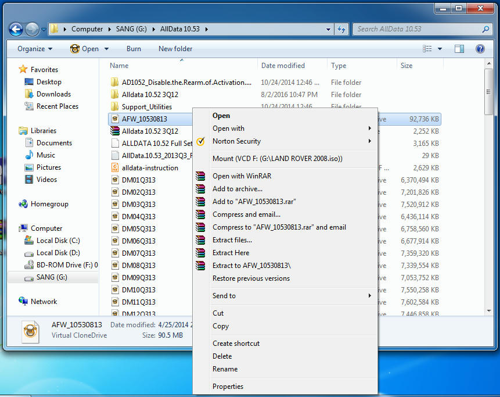Select the Support_Utilities folder icon

tap(115, 106)
